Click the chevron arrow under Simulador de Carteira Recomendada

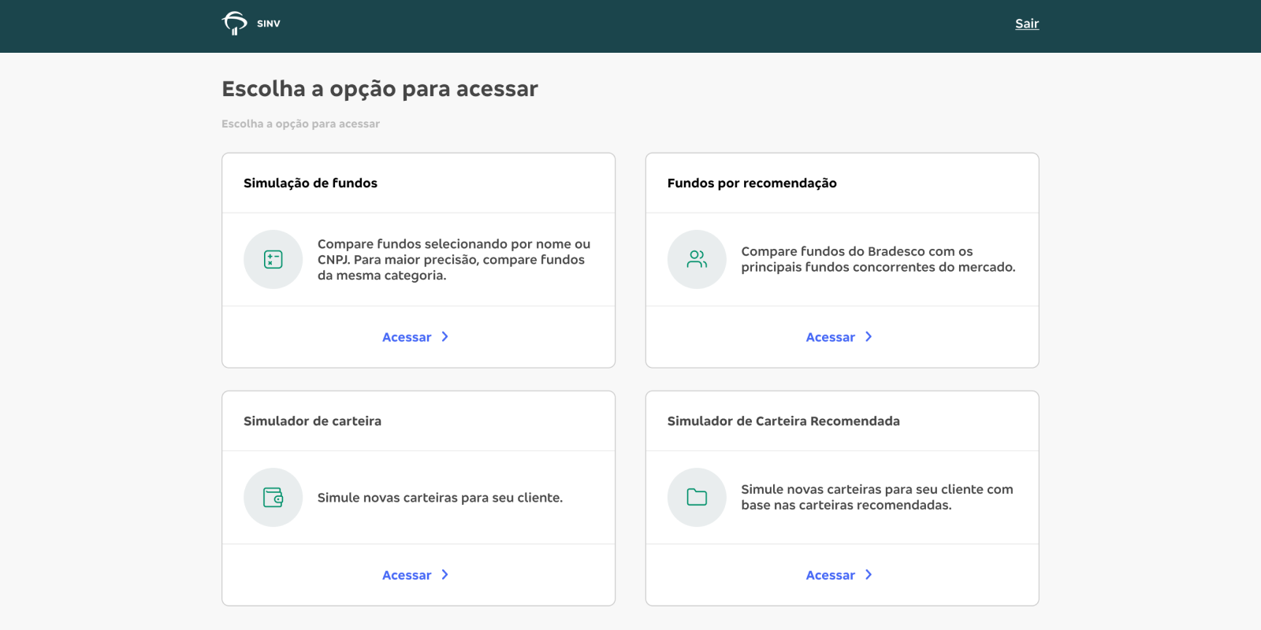click(869, 575)
